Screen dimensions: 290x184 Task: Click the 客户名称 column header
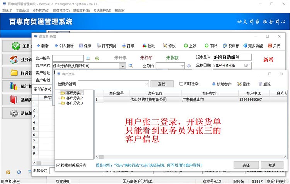(x=155, y=94)
